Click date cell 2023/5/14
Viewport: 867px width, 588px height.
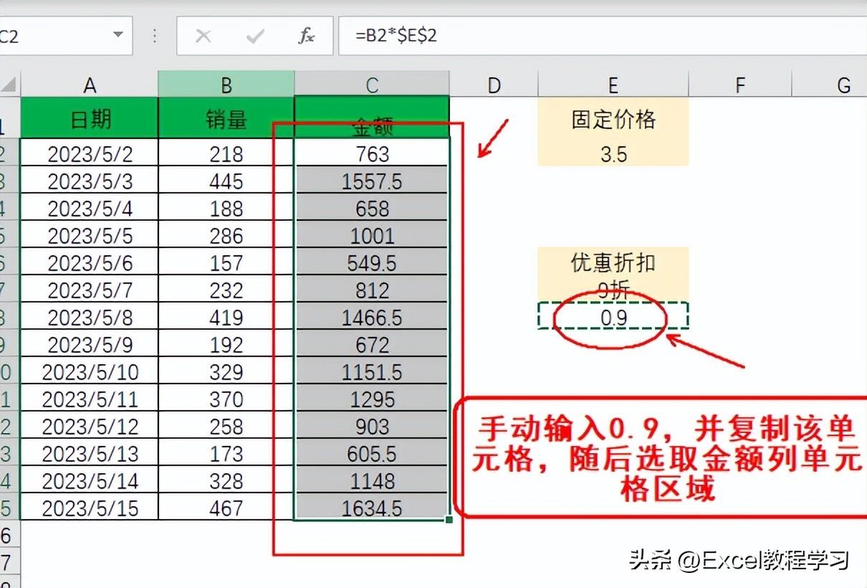pyautogui.click(x=90, y=480)
